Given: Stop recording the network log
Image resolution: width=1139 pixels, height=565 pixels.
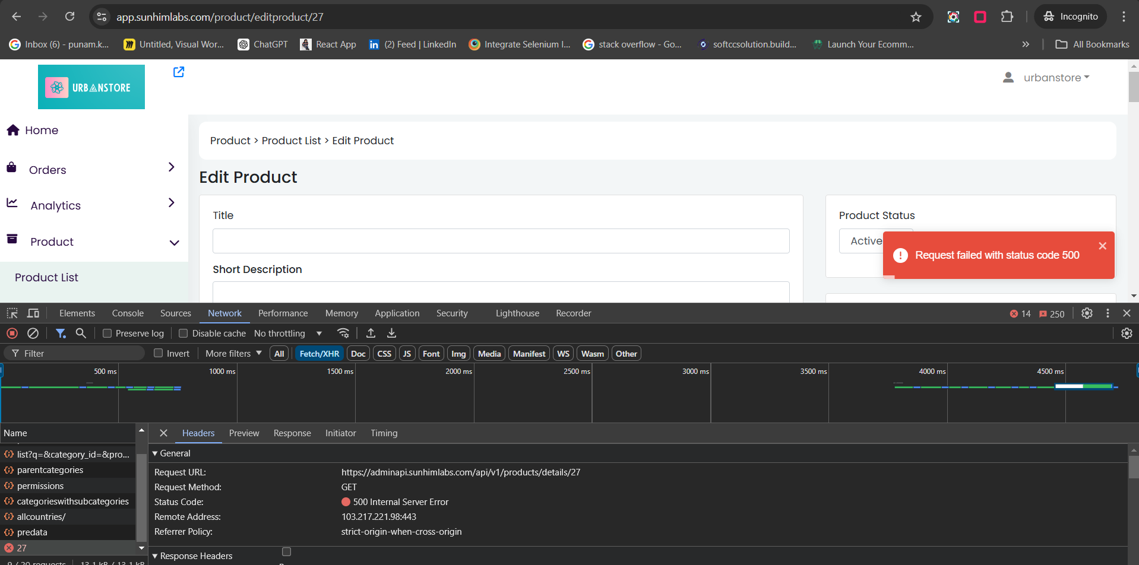Looking at the screenshot, I should 12,334.
